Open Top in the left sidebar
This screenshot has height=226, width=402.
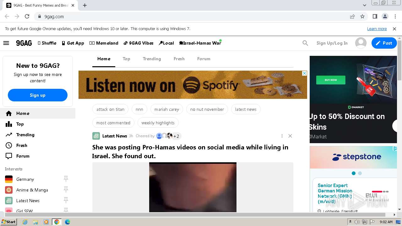38,124
